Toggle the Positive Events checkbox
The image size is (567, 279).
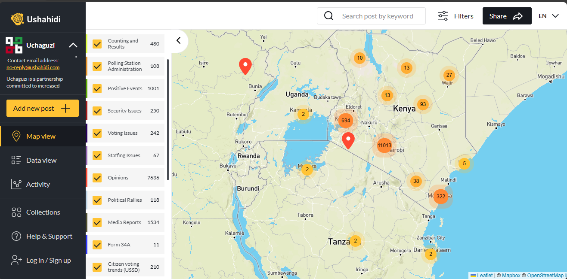tap(97, 88)
